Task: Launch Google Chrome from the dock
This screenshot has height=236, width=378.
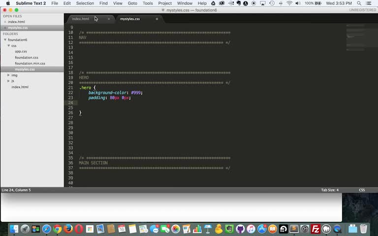Action: (58, 229)
